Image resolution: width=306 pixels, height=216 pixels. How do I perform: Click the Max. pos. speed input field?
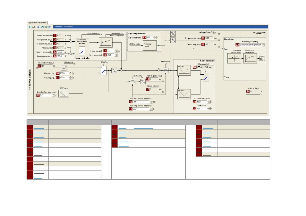click(x=64, y=73)
